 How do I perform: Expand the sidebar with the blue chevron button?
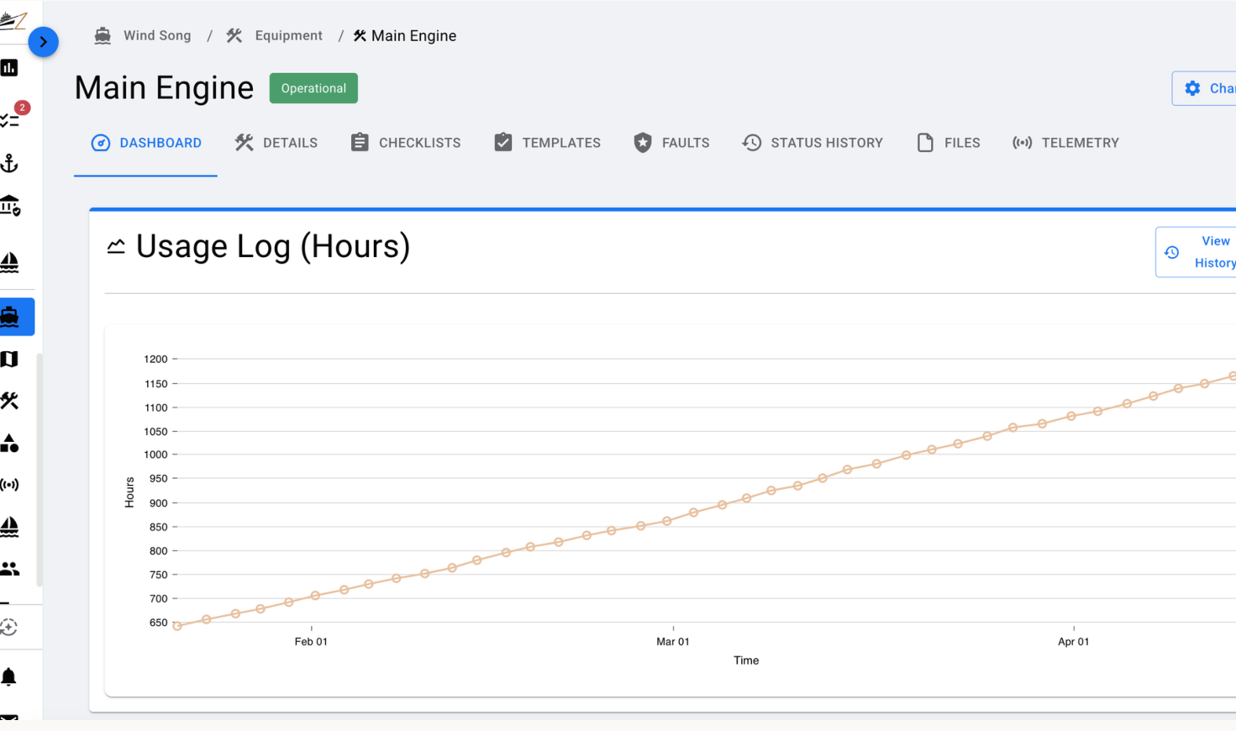[x=43, y=41]
